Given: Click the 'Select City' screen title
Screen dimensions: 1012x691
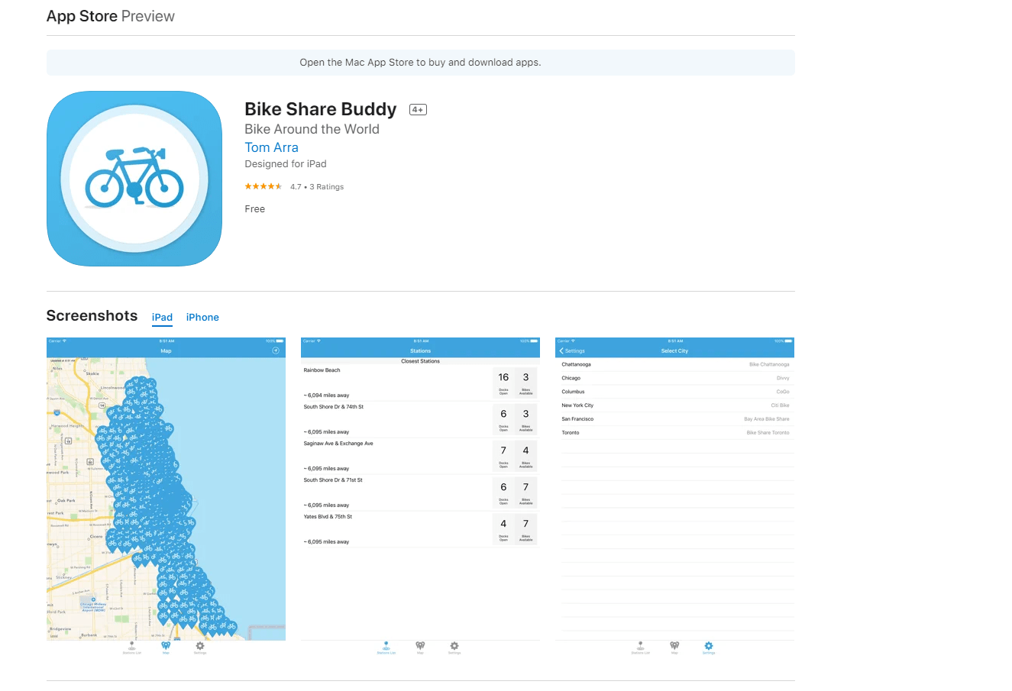Looking at the screenshot, I should (674, 351).
